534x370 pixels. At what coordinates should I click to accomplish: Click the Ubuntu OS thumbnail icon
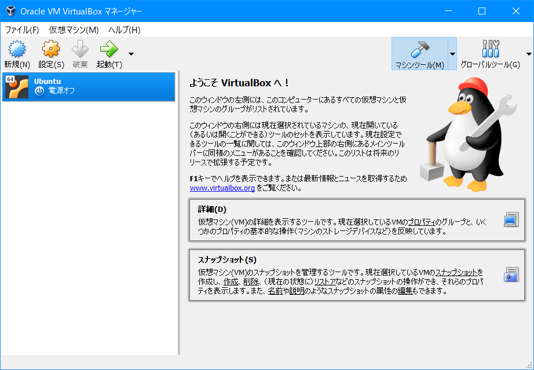tap(17, 87)
